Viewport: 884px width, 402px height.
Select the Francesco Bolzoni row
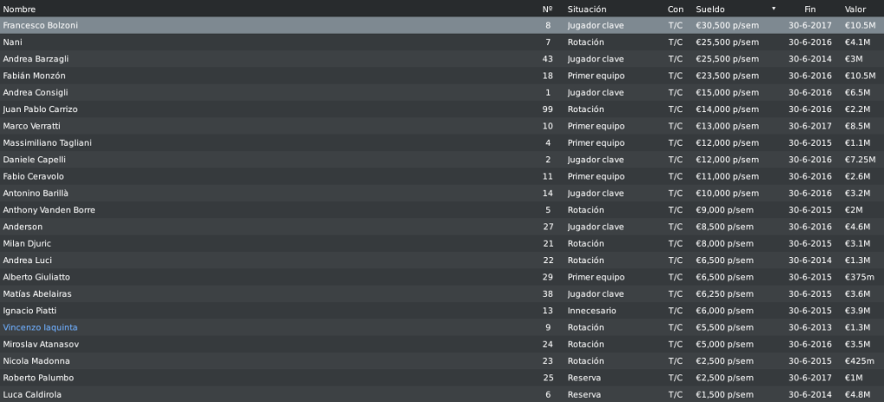coord(442,25)
